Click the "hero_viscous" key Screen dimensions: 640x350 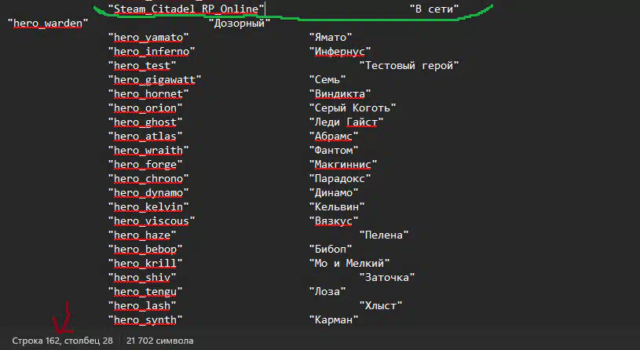point(152,221)
